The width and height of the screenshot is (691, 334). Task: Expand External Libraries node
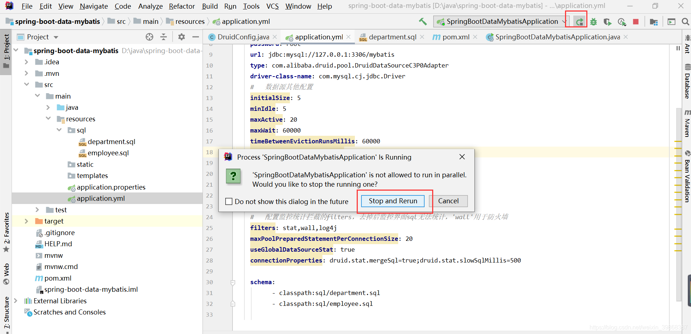click(x=16, y=301)
